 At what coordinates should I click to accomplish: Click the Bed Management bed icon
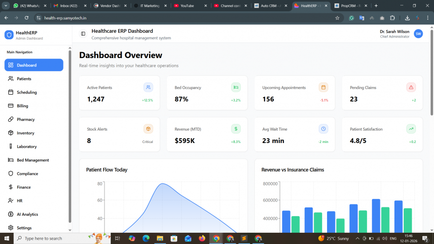(x=11, y=160)
